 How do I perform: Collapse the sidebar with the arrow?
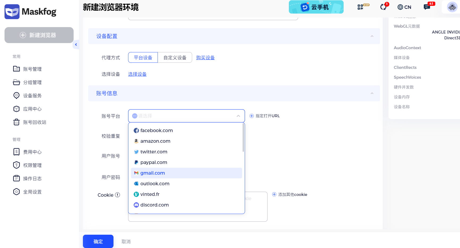[x=76, y=45]
